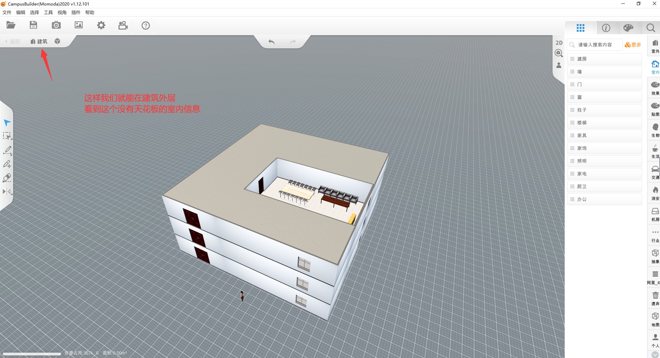
Task: Select the 抽象 abstract sidebar icon
Action: point(655,257)
